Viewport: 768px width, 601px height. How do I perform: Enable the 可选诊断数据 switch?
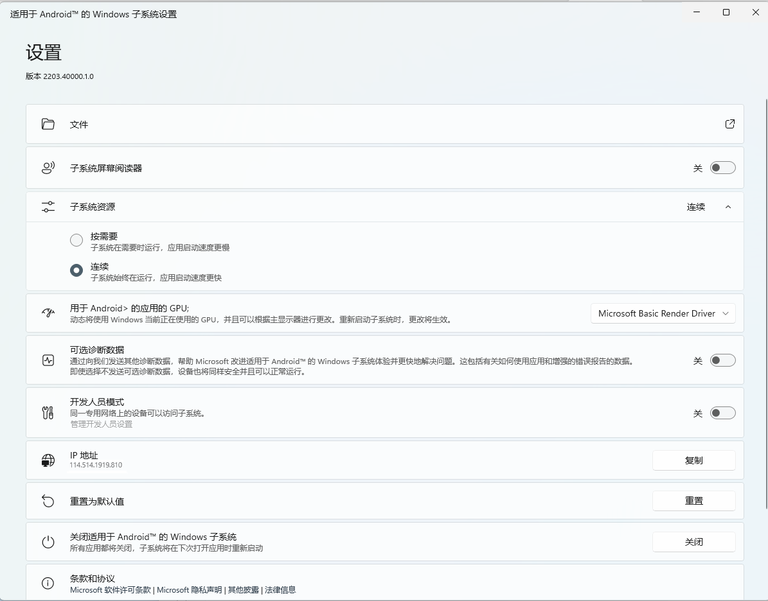tap(723, 361)
